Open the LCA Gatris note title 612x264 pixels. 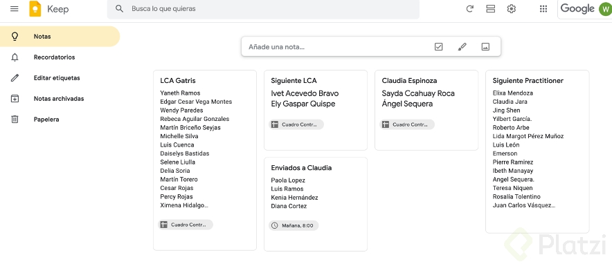(178, 81)
